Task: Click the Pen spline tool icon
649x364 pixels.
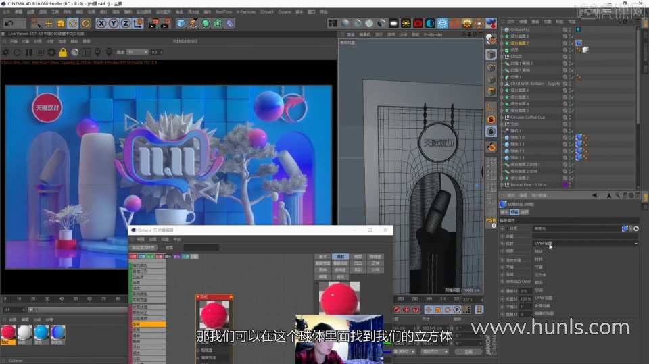Action: 193,24
